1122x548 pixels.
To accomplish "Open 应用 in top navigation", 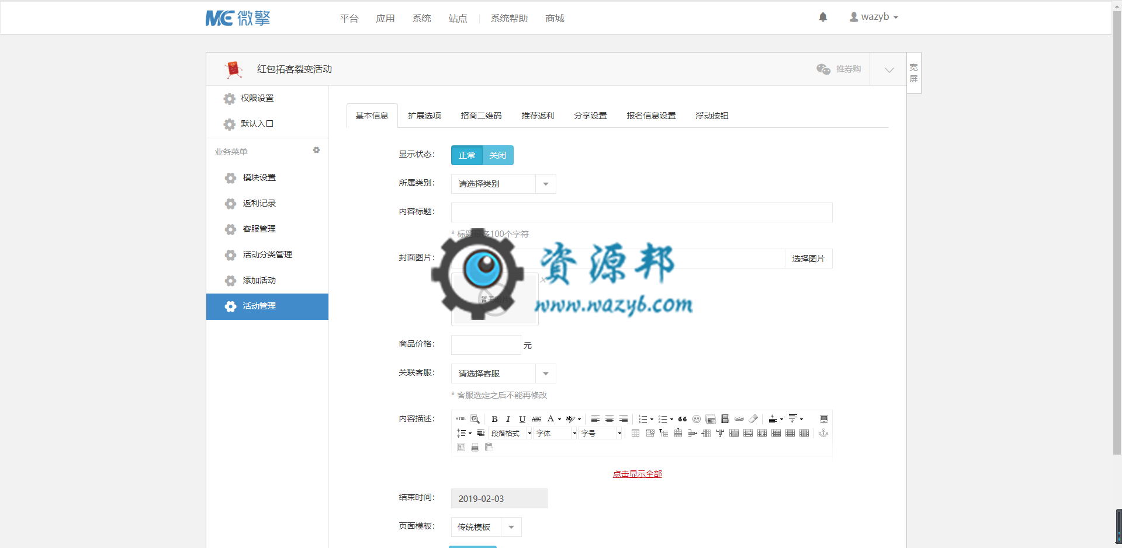I will tap(385, 18).
